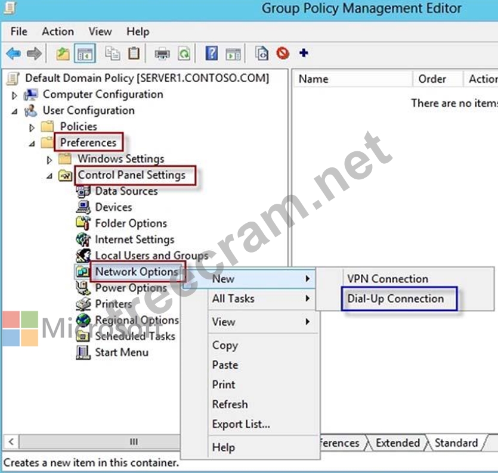Screen dimensions: 498x473
Task: Click the Local Users and Groups icon
Action: point(83,256)
